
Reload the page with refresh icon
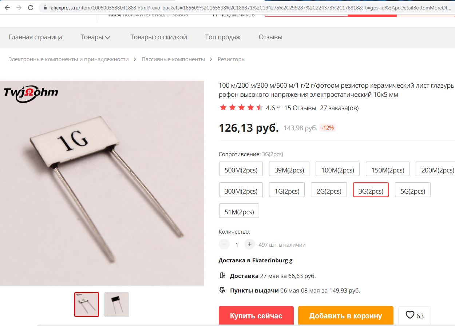(31, 7)
